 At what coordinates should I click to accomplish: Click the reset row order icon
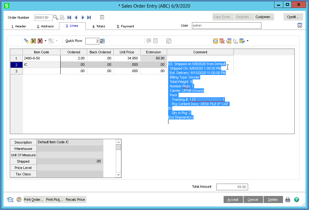coord(242,41)
